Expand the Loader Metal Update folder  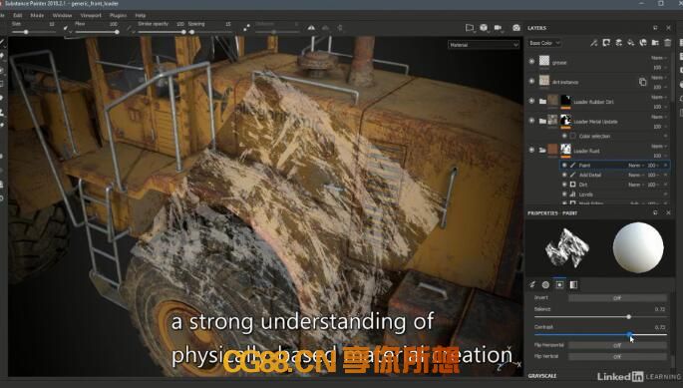(x=542, y=121)
